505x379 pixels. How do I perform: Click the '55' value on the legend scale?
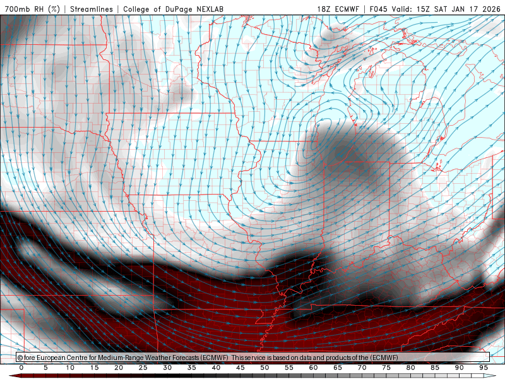(289, 368)
